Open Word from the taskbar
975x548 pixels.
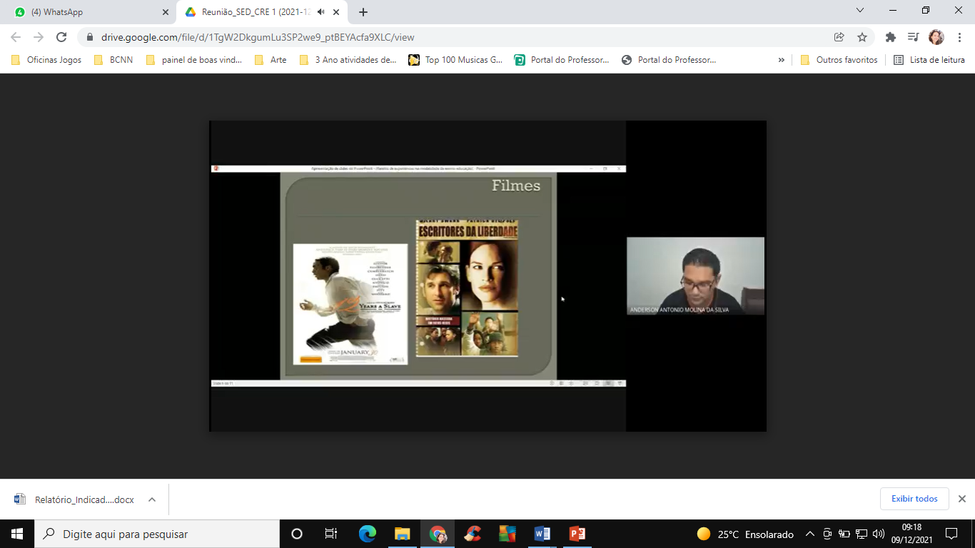[542, 534]
